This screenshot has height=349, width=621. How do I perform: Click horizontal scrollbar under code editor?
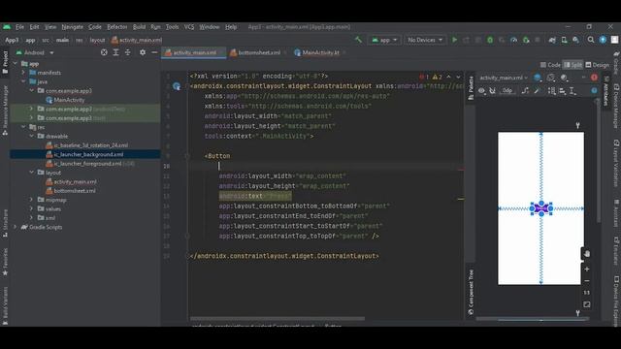tap(278, 319)
